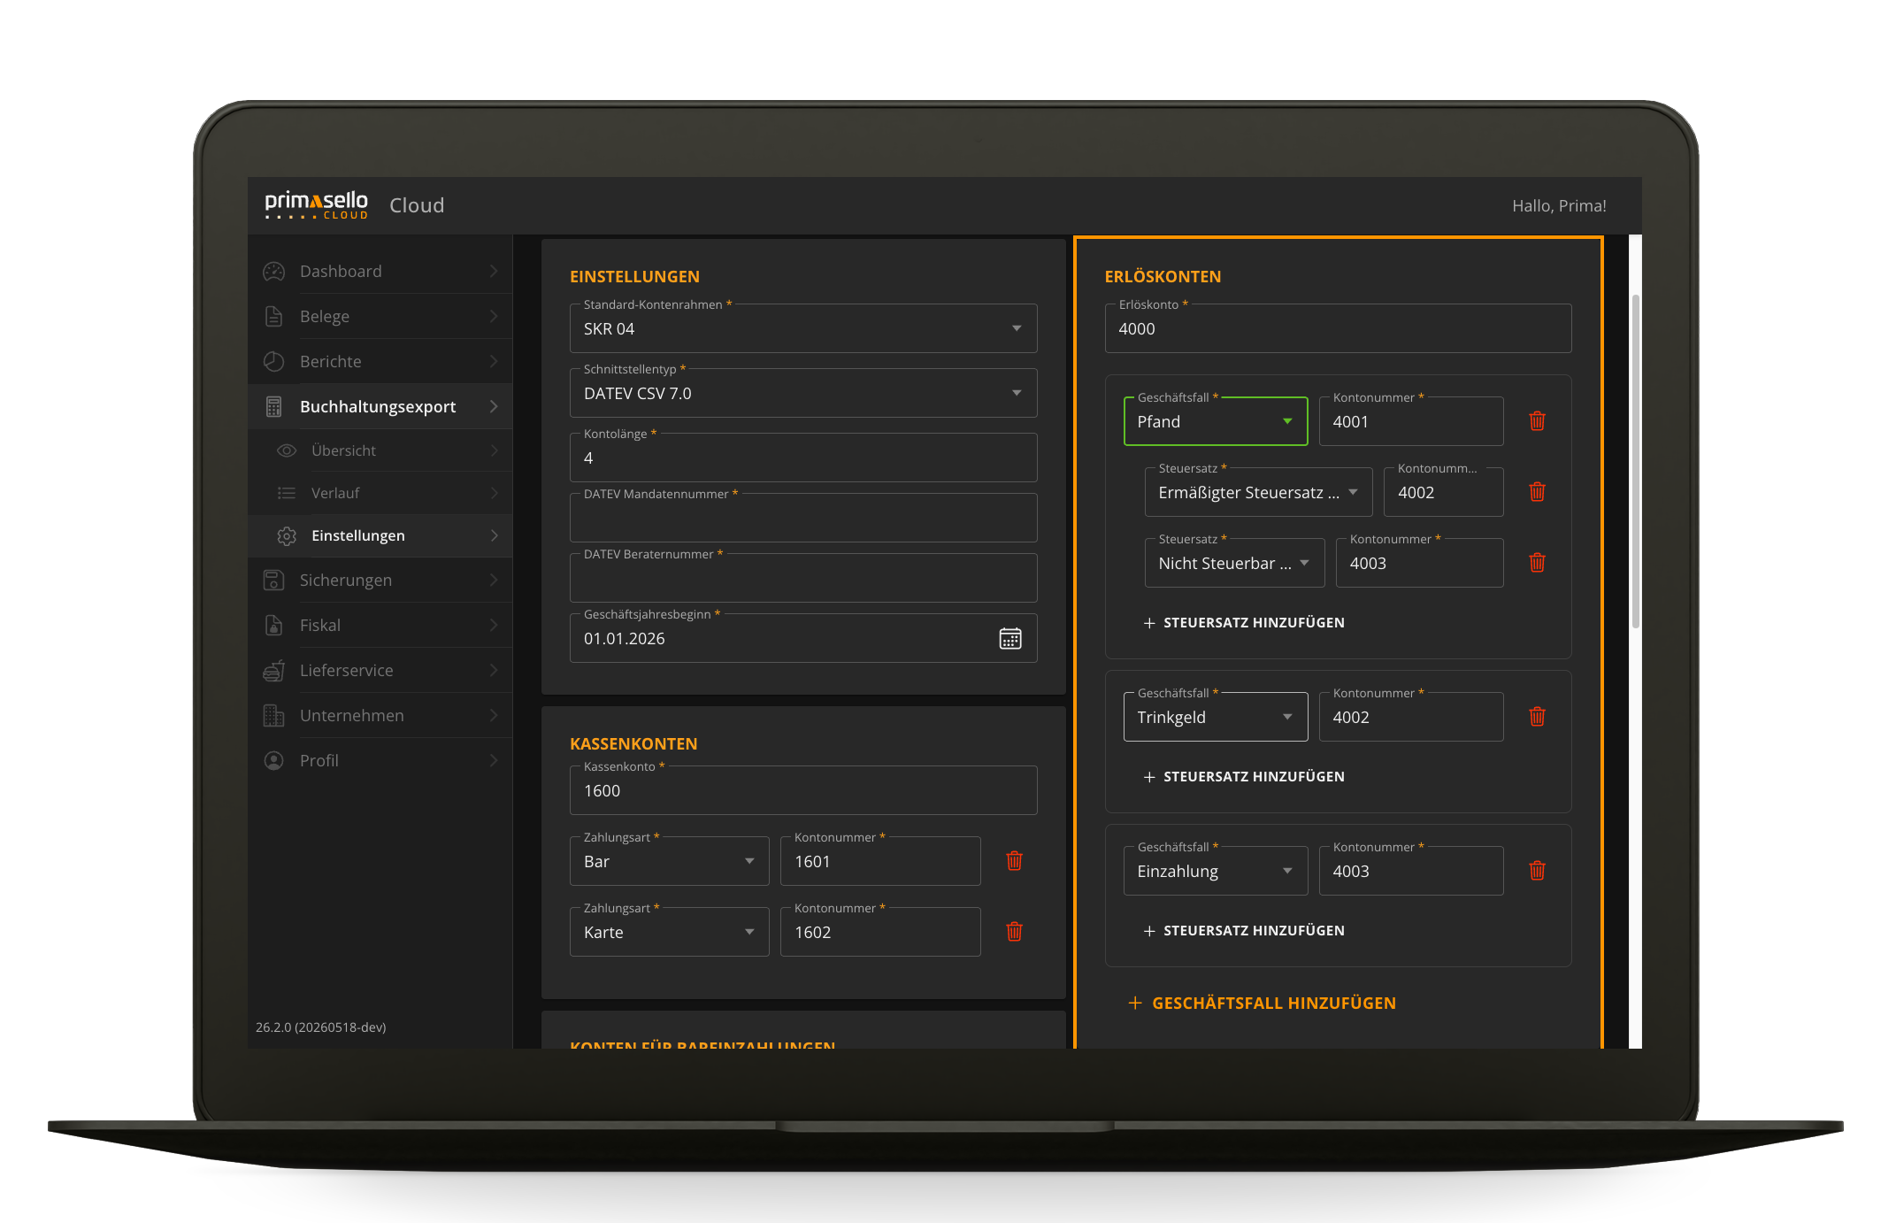Click the version text 26.2.0 (20260518-dev)
Image resolution: width=1896 pixels, height=1223 pixels.
pyautogui.click(x=321, y=1027)
